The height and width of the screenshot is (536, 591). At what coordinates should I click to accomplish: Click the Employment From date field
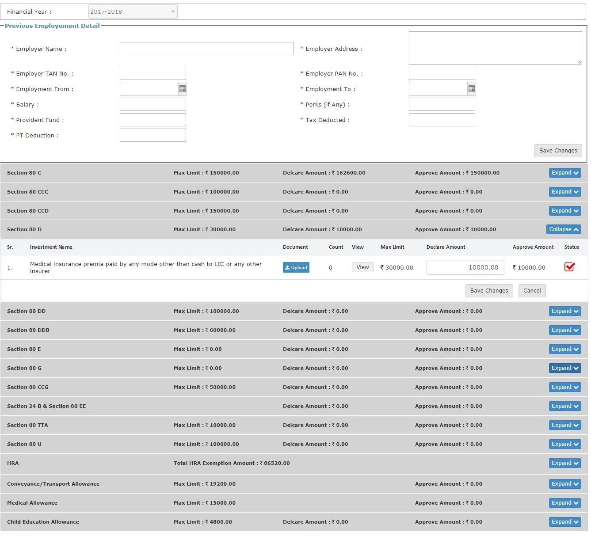pos(149,89)
